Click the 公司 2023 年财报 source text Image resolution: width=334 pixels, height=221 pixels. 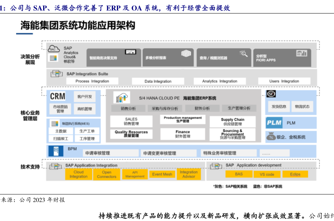pyautogui.click(x=42, y=200)
